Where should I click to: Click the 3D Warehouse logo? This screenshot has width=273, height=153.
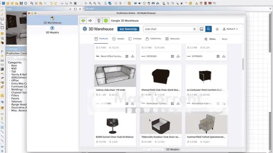(98, 29)
